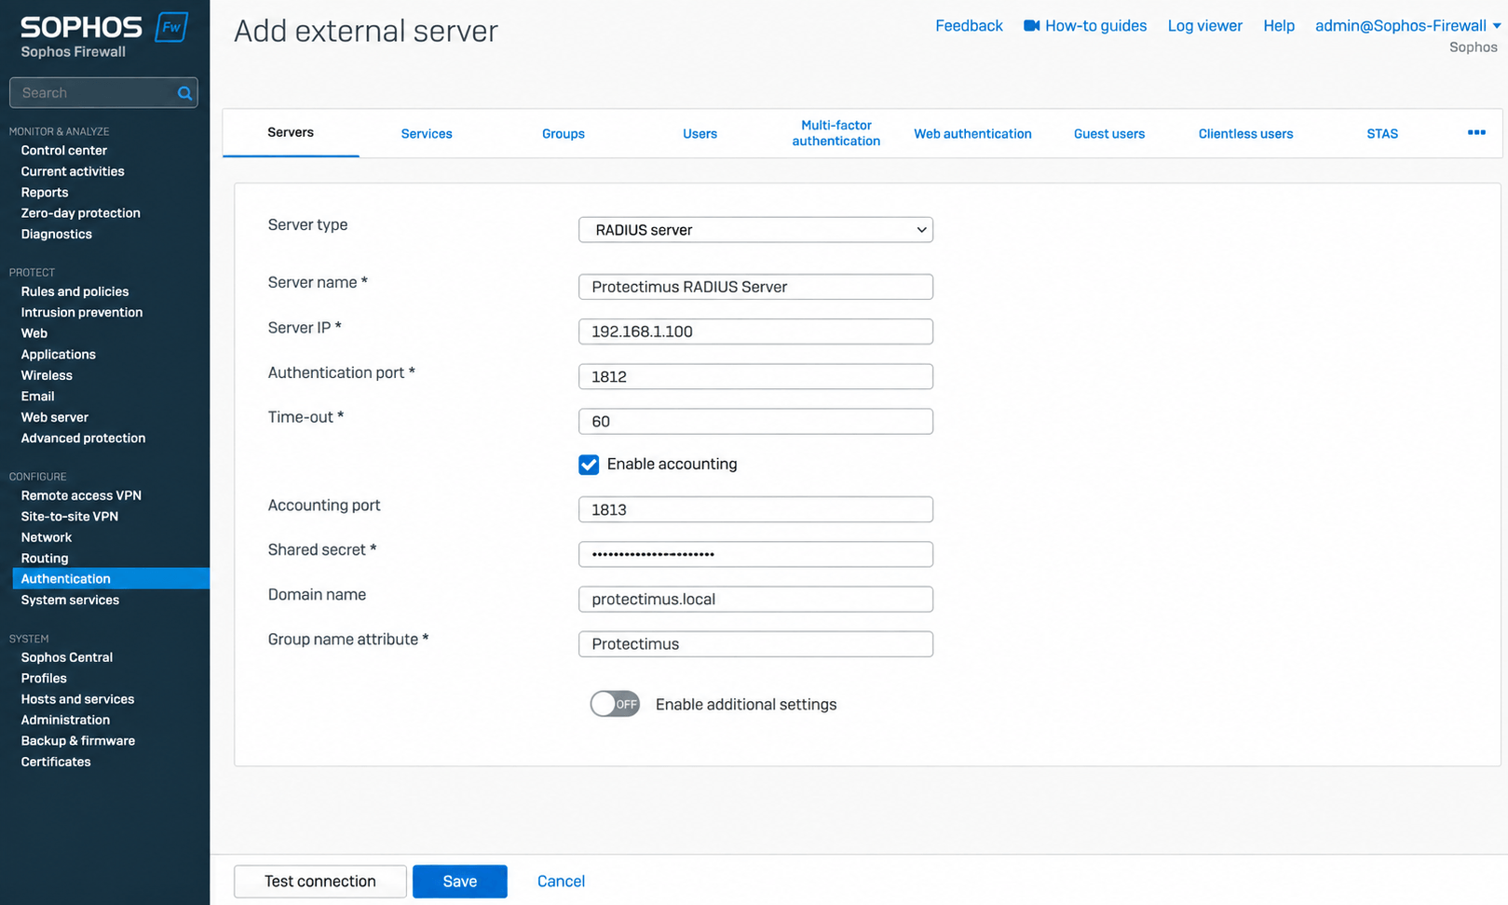Expand the admin@Sophos-Firewall account menu arrow
1508x905 pixels.
pos(1497,26)
